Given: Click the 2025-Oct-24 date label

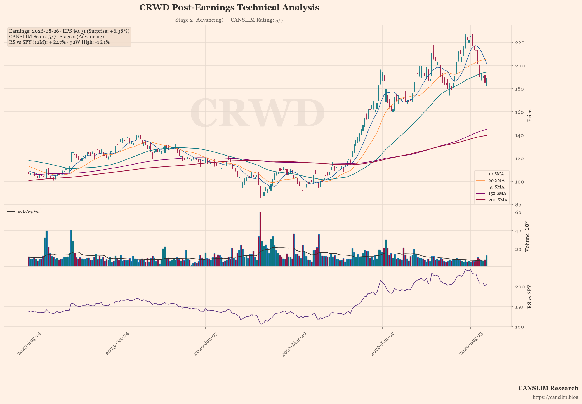Looking at the screenshot, I should (117, 344).
